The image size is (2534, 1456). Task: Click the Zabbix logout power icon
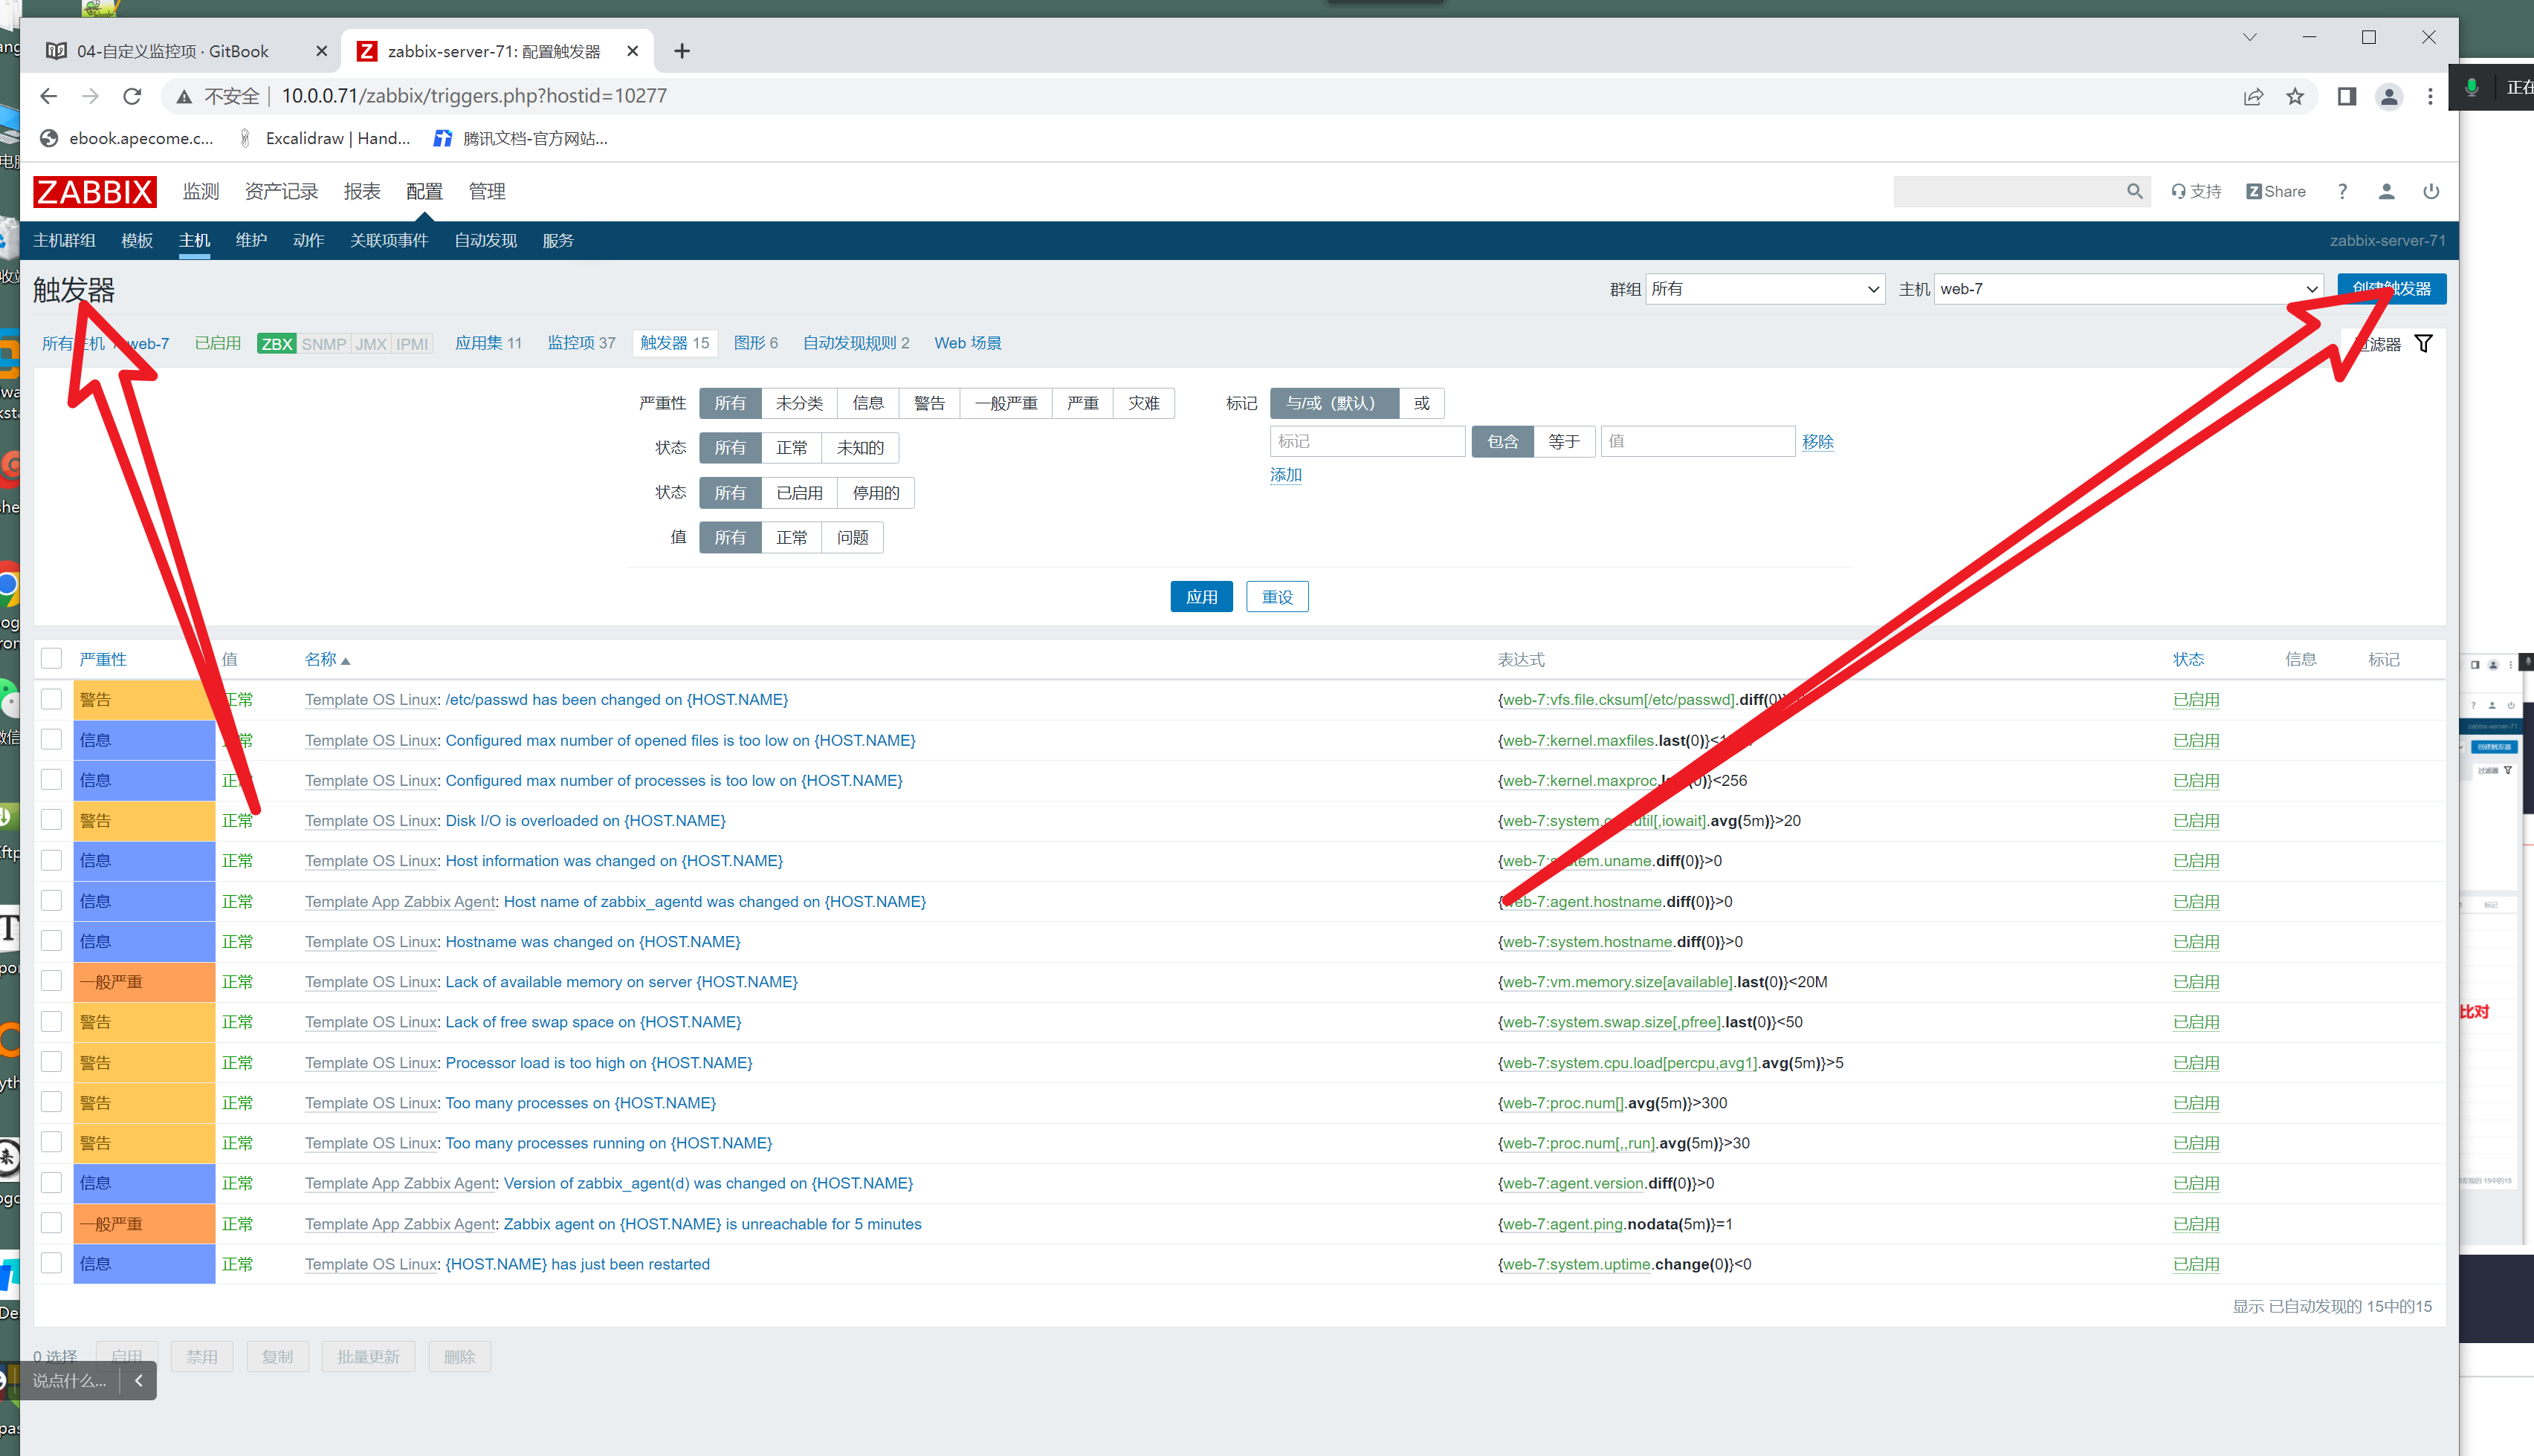[2431, 191]
